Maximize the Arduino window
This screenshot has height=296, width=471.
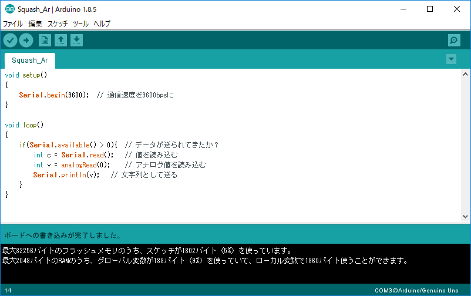pyautogui.click(x=430, y=9)
